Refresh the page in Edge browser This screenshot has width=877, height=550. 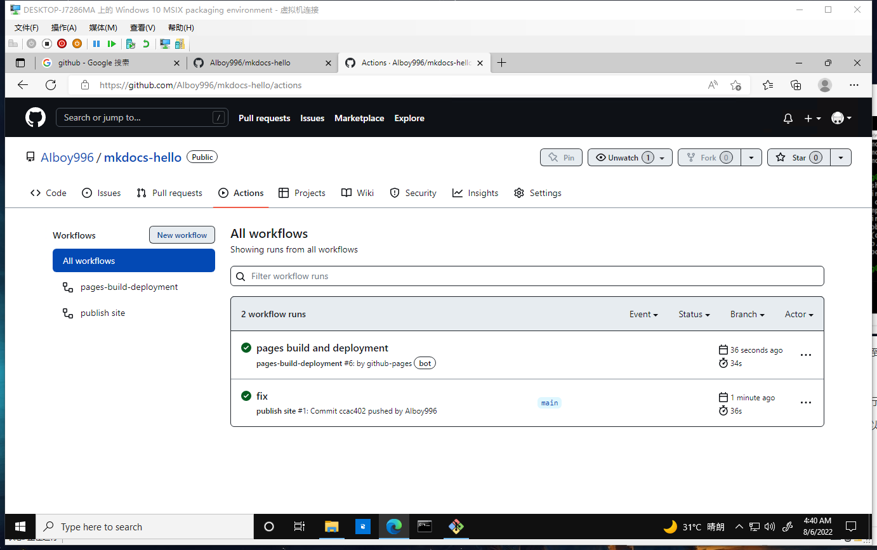point(51,85)
